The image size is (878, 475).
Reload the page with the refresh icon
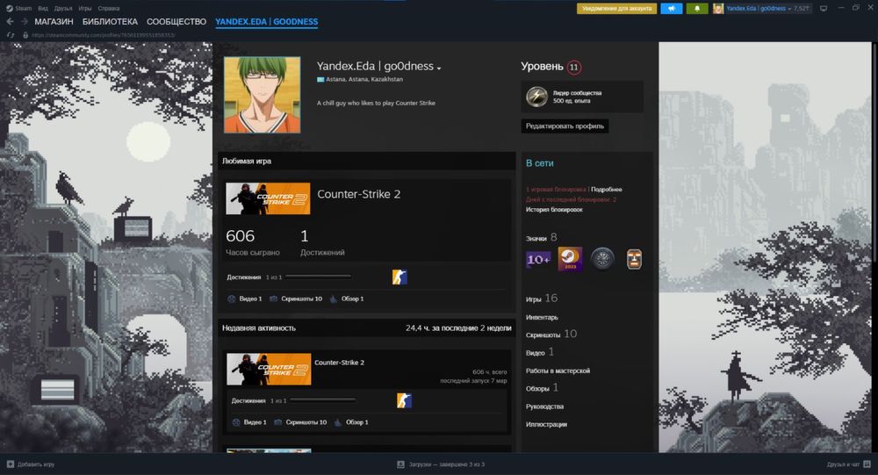click(10, 35)
